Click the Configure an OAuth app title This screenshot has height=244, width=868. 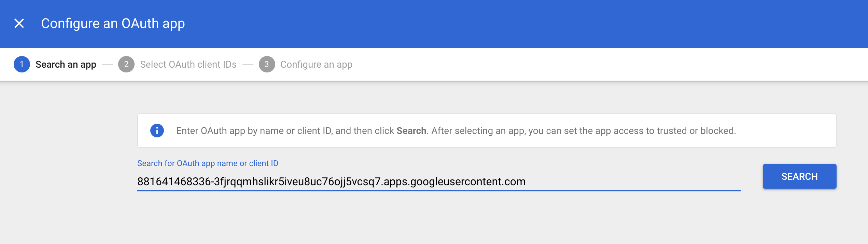tap(113, 24)
